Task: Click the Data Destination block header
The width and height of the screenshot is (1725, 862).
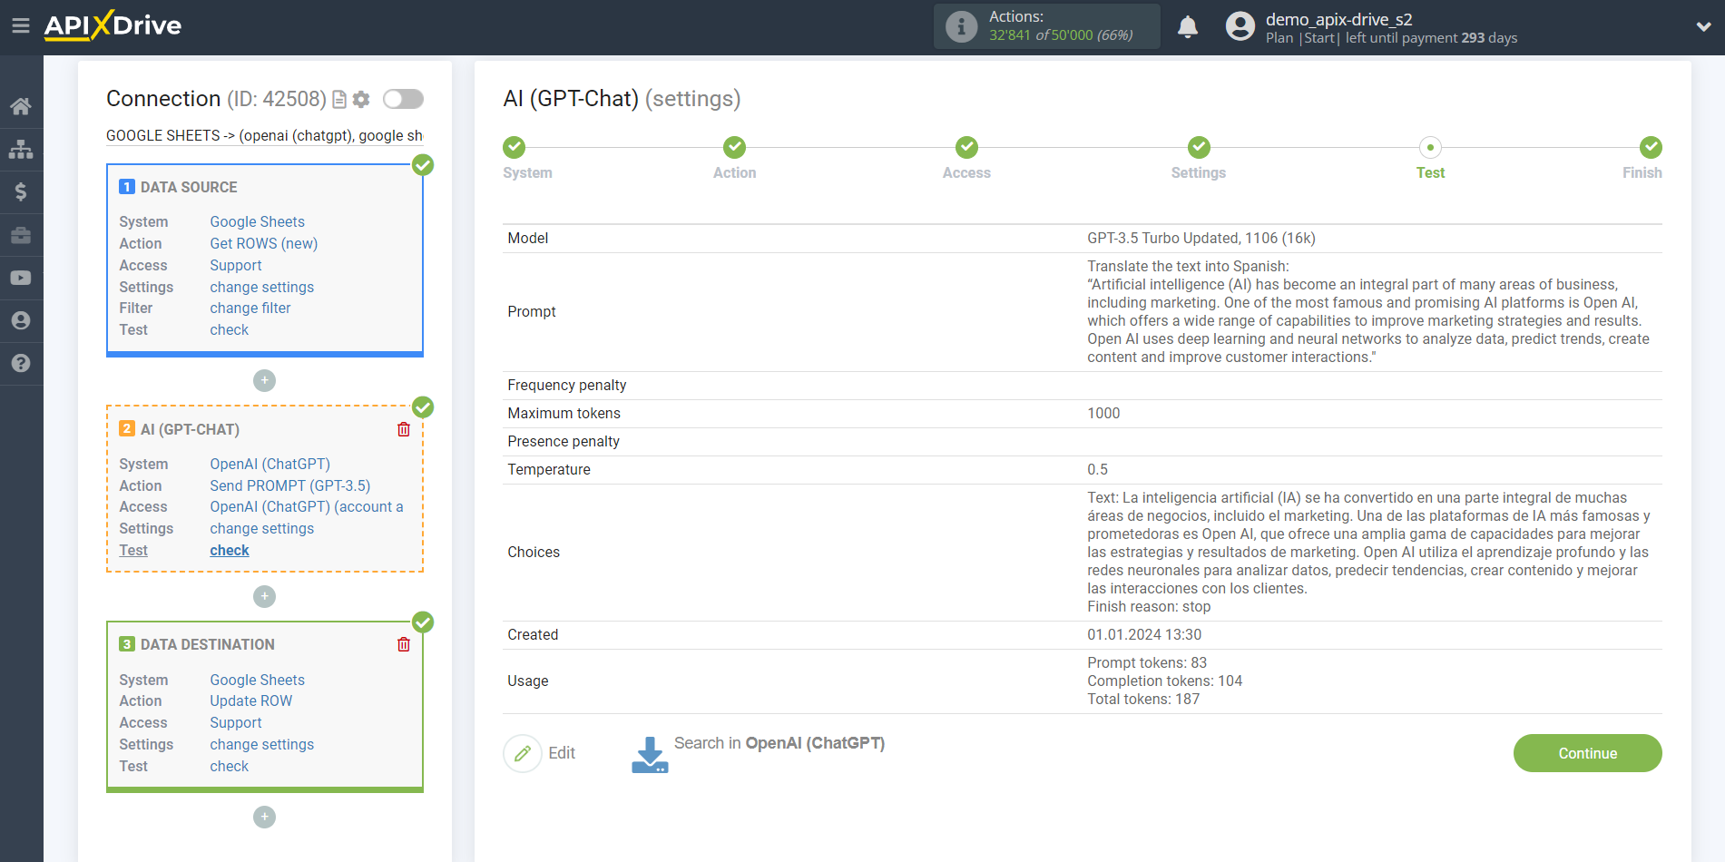Action: pyautogui.click(x=207, y=644)
